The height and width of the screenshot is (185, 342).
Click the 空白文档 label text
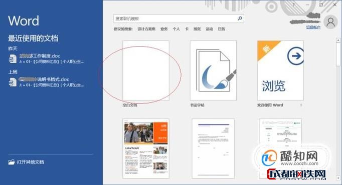tap(130, 105)
